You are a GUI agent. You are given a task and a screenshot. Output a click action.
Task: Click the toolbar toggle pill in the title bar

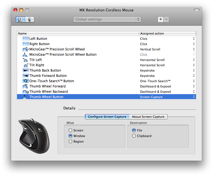(x=197, y=10)
